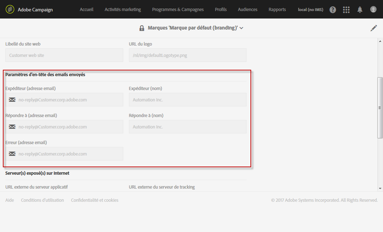Click the Adobe Campaign logo icon
Viewport: 383px width, 232px height.
click(x=10, y=10)
